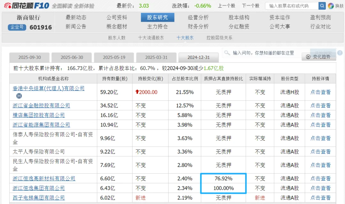
Task: Open the 股本结构 menu item
Action: [x=239, y=17]
